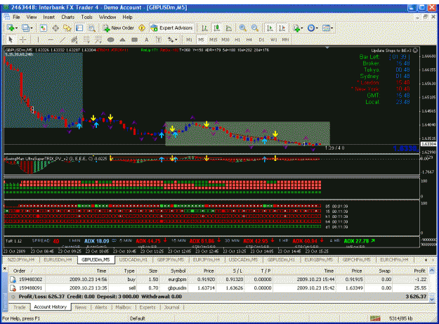Click the Terminal history scroll up arrow

point(432,271)
